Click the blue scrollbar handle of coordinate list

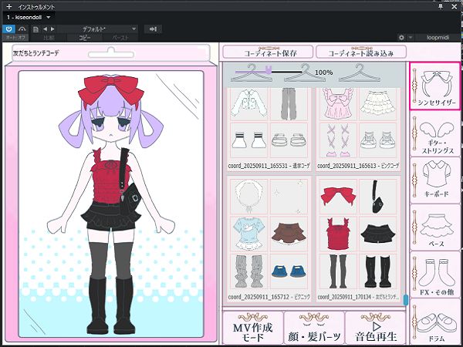click(405, 300)
